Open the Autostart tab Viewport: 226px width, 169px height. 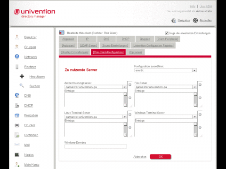(x=68, y=46)
